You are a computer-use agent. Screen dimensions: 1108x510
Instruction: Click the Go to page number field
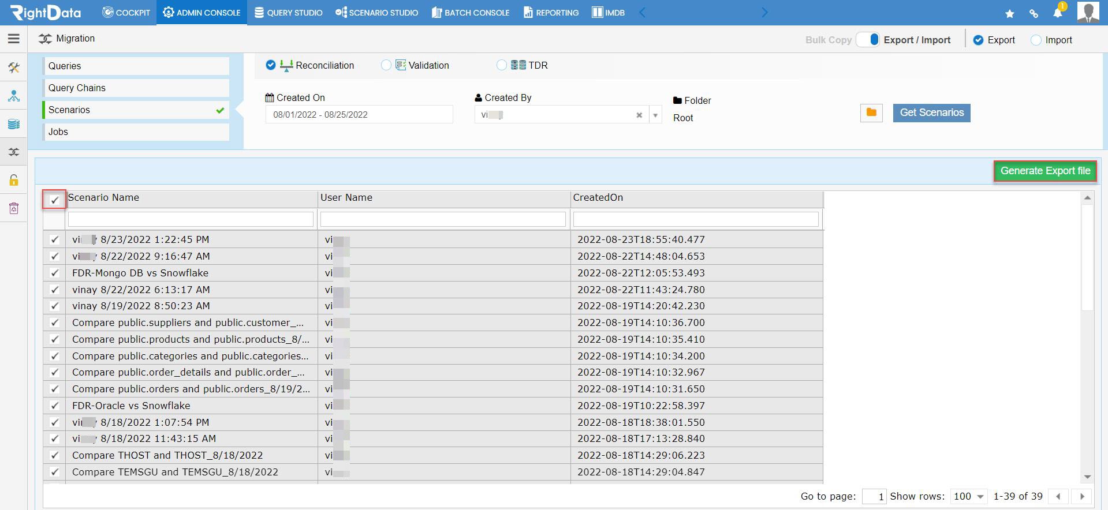[x=874, y=496]
